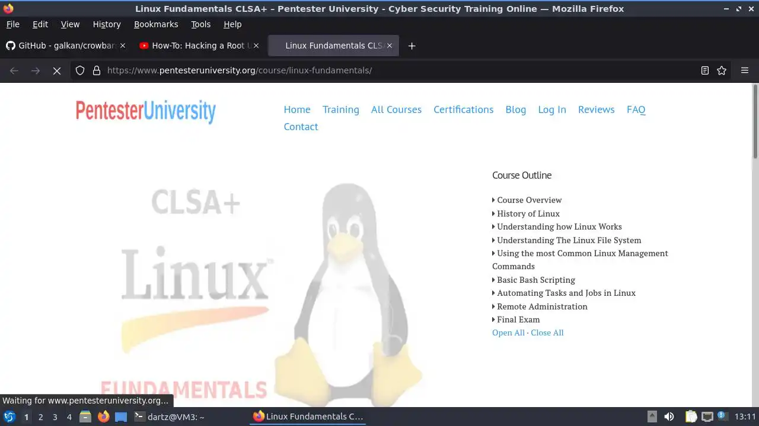Viewport: 759px width, 426px height.
Task: Click the eject removable media tray icon
Action: pos(652,417)
